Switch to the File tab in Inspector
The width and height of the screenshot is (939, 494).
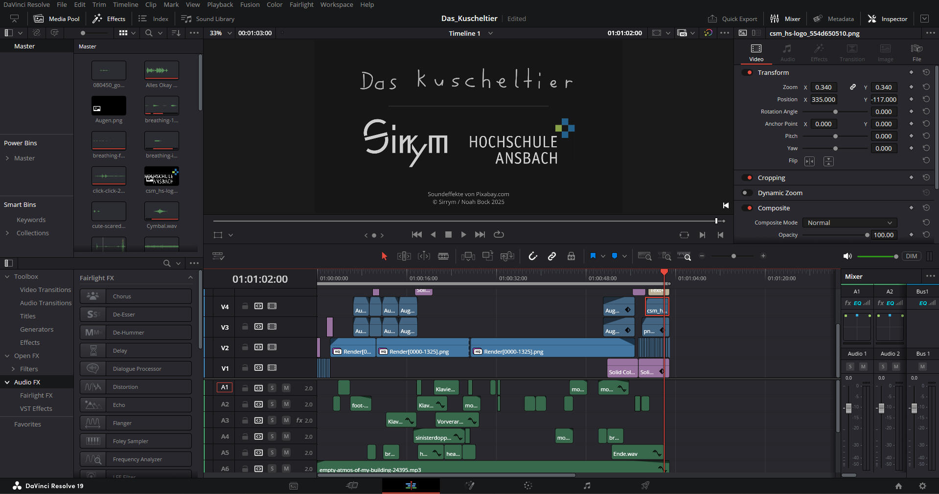coord(916,52)
